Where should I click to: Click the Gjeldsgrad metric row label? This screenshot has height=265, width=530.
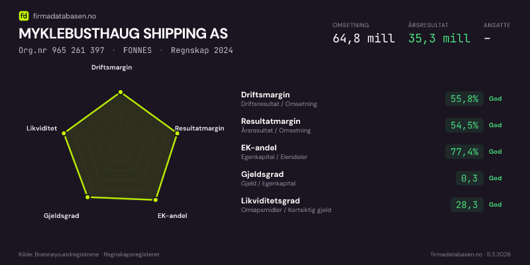[x=262, y=174]
